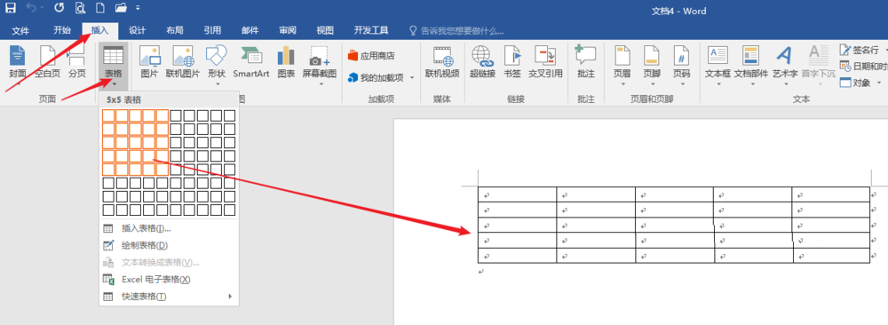
Task: Open the 形状 shapes gallery
Action: pyautogui.click(x=217, y=65)
